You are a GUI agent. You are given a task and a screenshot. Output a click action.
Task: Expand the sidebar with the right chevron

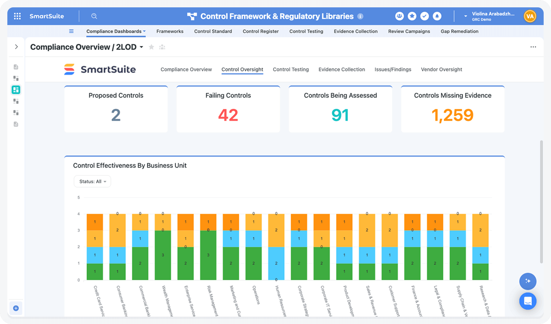(16, 47)
